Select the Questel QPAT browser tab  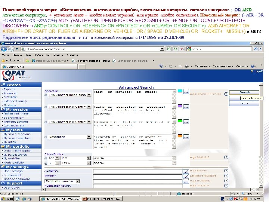[40, 67]
